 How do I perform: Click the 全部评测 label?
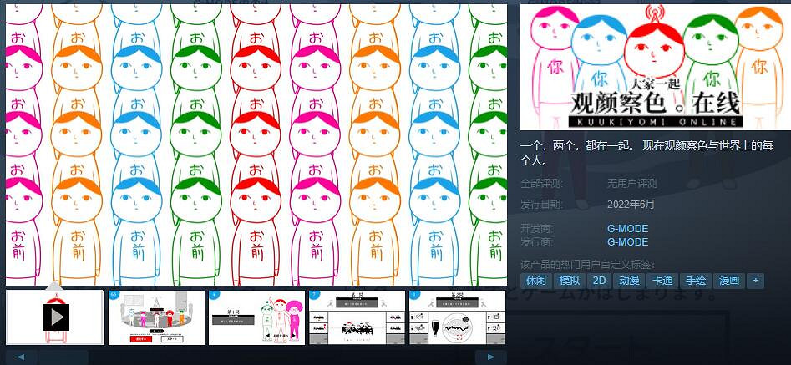pos(542,184)
